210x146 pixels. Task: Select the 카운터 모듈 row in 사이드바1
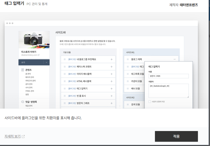click(134, 81)
